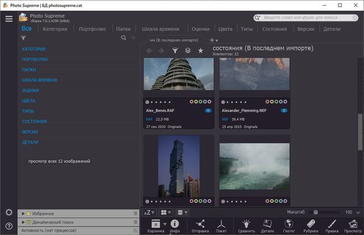This screenshot has height=235, width=364.
Task: Click the Отправка share icon
Action: [x=200, y=224]
